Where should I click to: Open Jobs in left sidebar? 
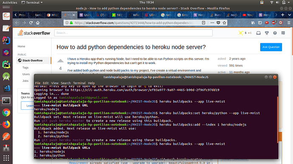coord(25,81)
